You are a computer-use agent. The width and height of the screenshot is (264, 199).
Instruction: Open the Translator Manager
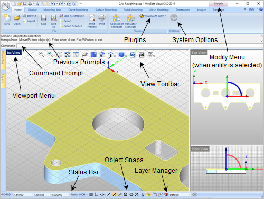pos(130,21)
